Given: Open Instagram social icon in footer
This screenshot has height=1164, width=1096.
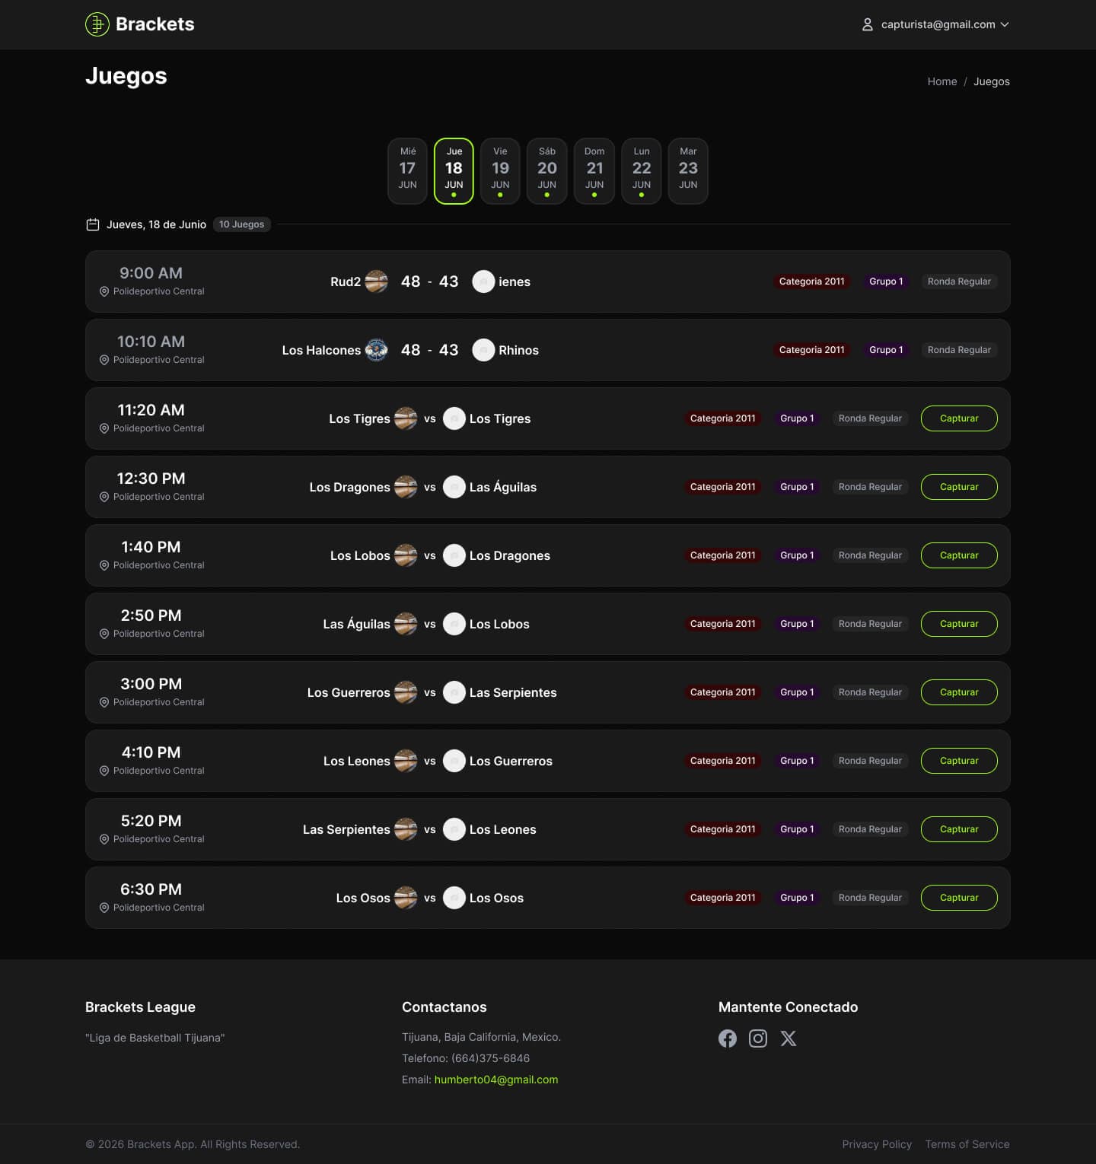Looking at the screenshot, I should (758, 1038).
